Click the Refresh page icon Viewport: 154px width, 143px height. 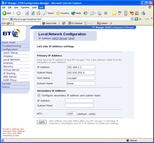point(33,13)
